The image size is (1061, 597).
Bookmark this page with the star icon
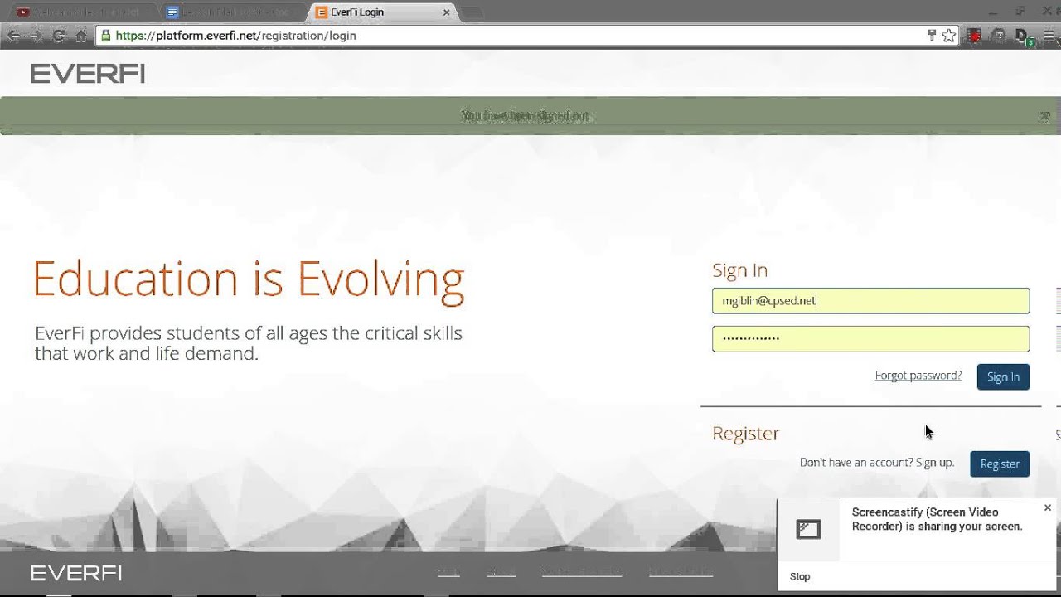point(949,36)
